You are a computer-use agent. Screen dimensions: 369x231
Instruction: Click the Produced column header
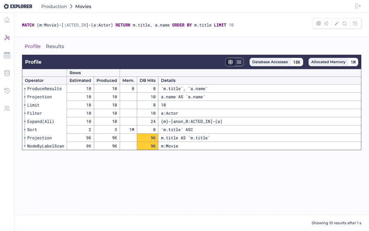click(107, 80)
